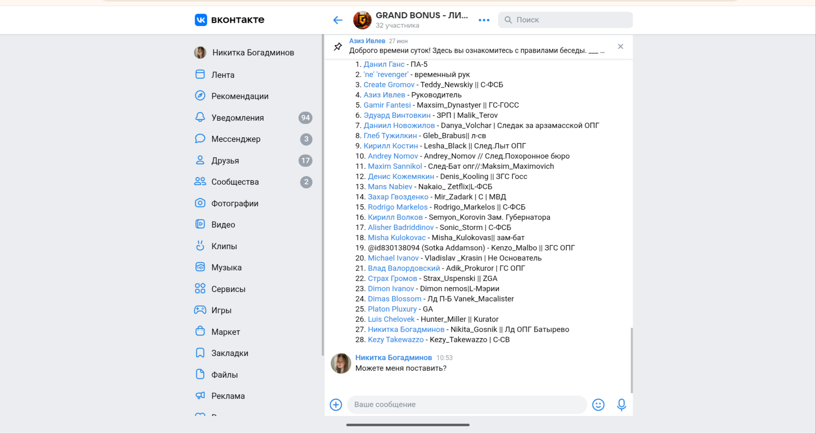Click the Реклама megaphone icon

[200, 395]
